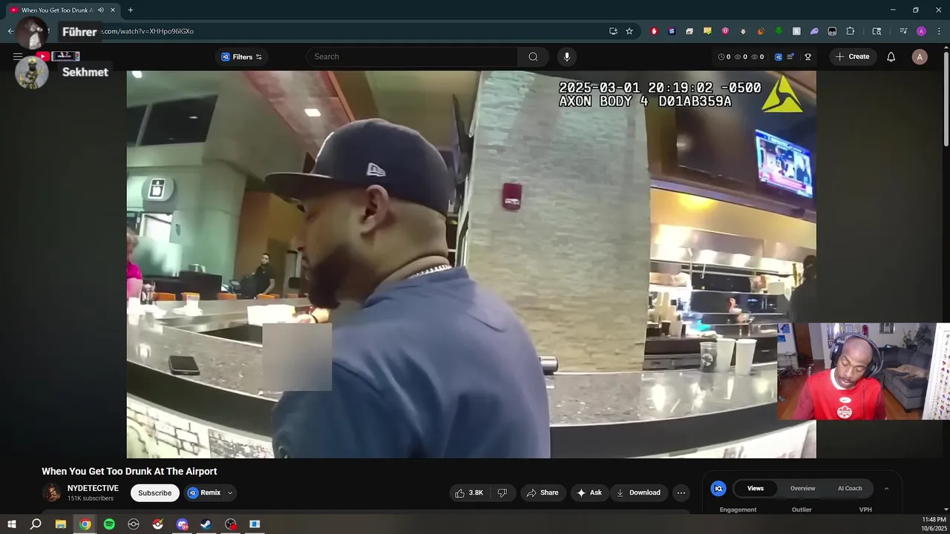Open Chrome three-dot menu
The width and height of the screenshot is (950, 534).
tap(940, 31)
